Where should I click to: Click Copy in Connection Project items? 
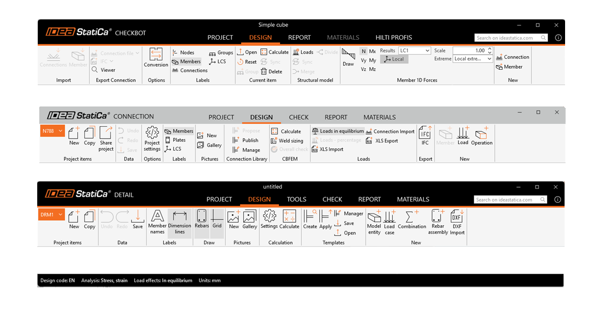[x=90, y=136]
